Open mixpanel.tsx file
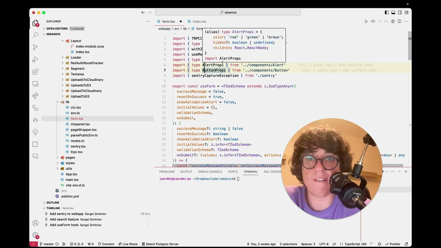The height and width of the screenshot is (248, 441). coord(98,124)
